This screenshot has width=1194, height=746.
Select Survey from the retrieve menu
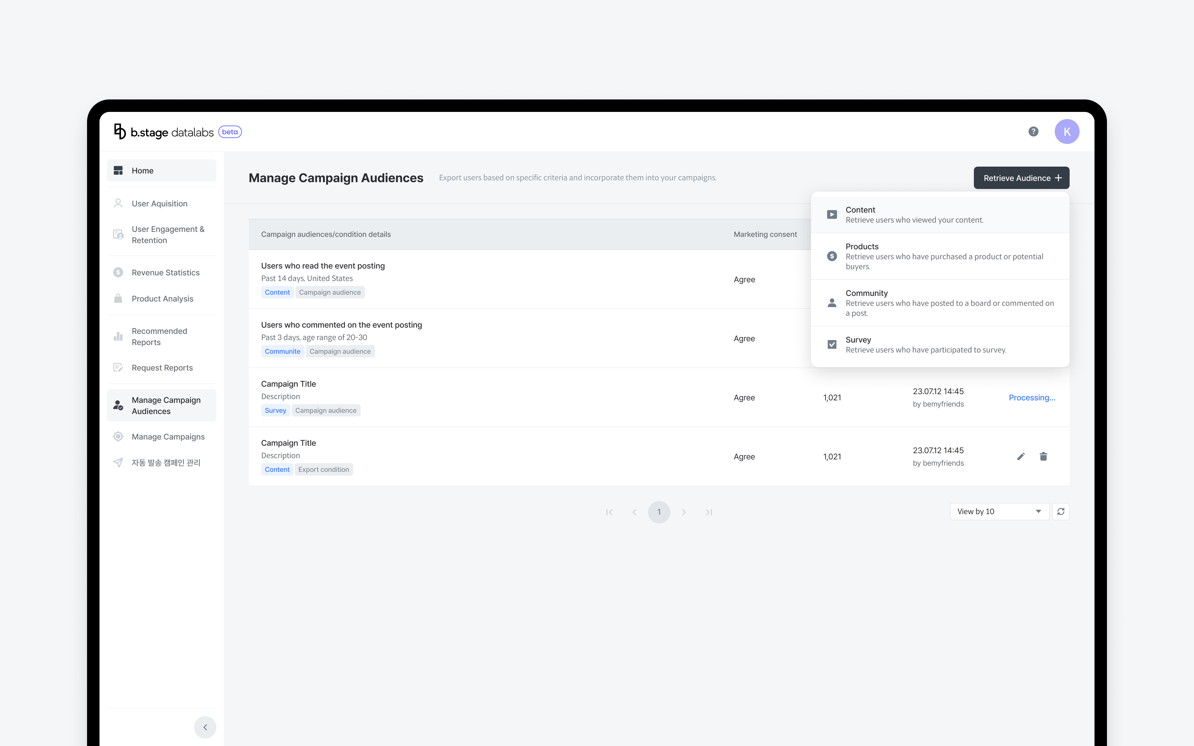(x=940, y=344)
